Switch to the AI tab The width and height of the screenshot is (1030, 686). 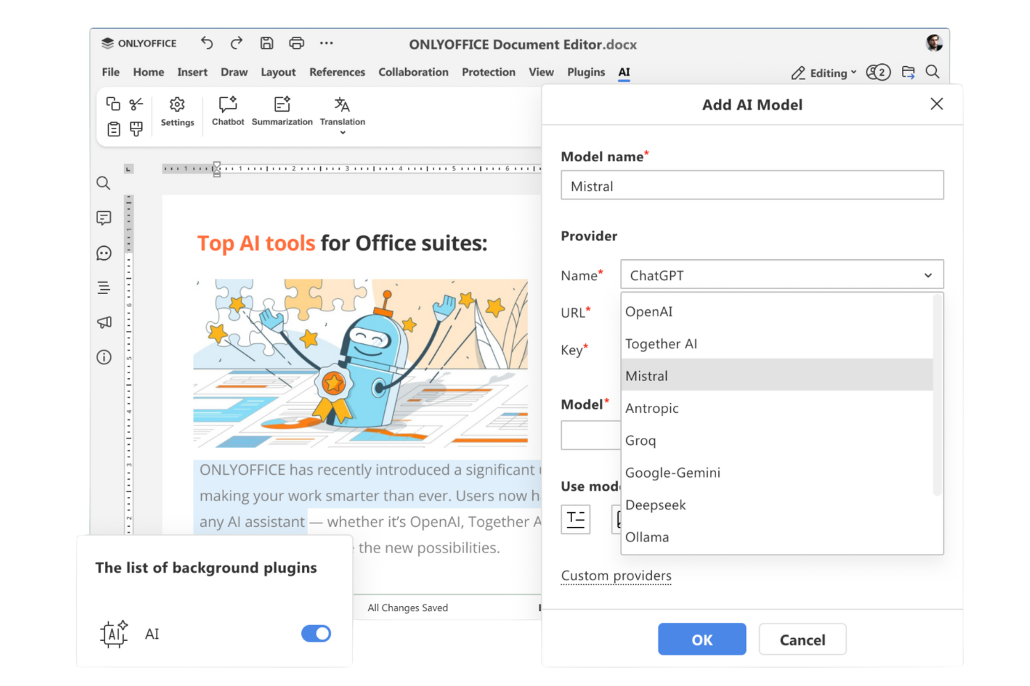[x=624, y=72]
